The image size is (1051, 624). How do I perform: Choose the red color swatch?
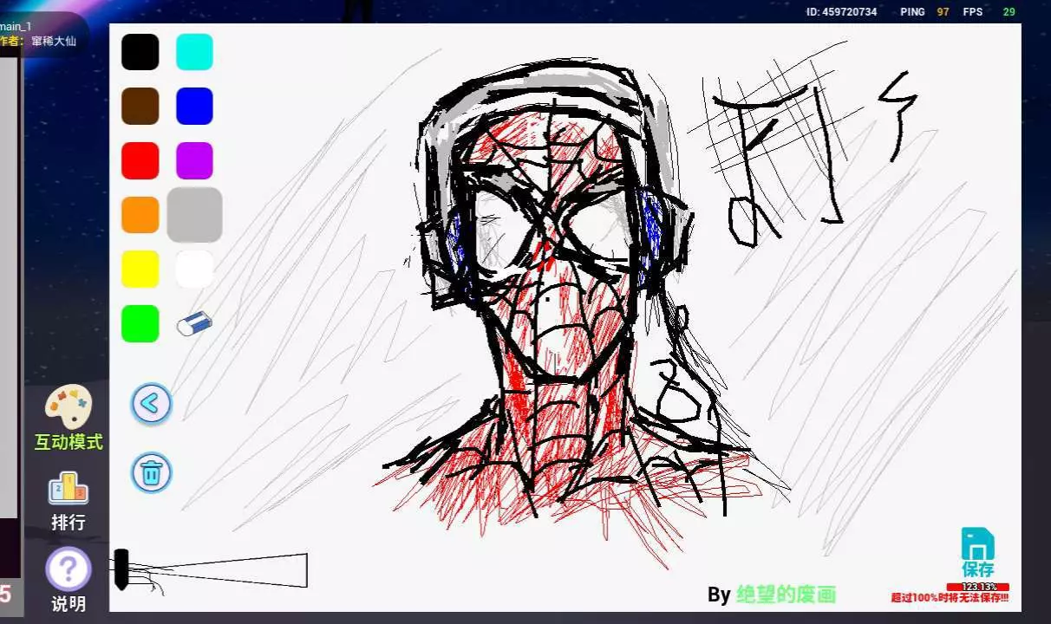[140, 160]
